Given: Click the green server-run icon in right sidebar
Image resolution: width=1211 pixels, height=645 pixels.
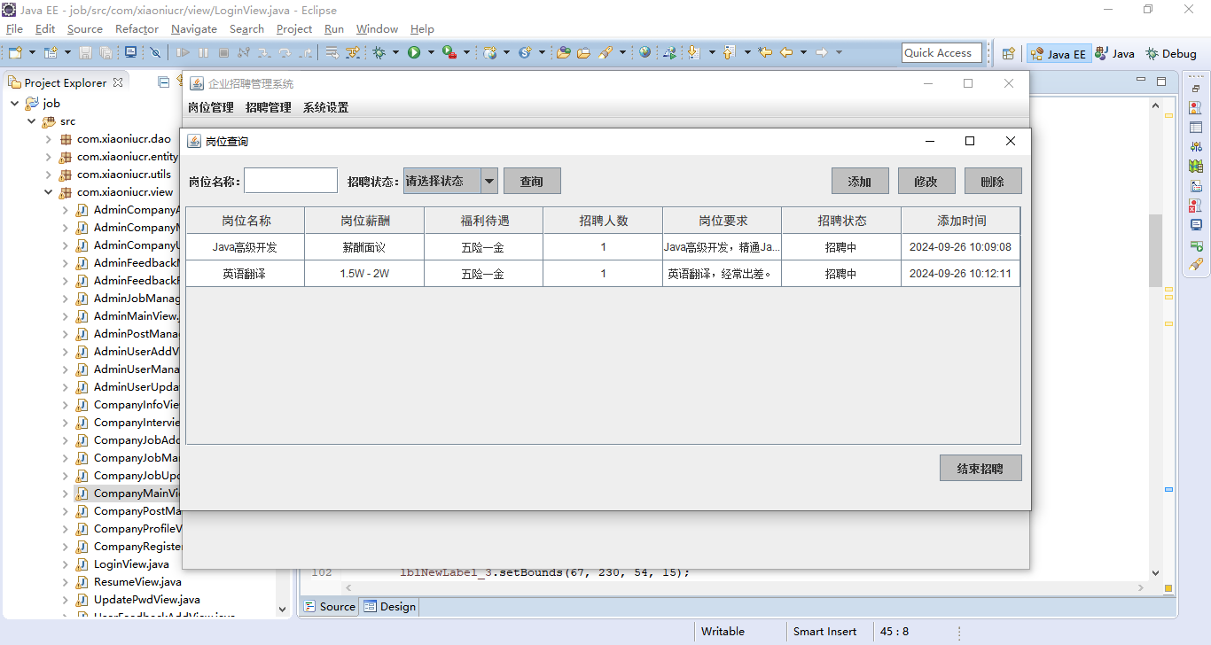Looking at the screenshot, I should [1196, 245].
